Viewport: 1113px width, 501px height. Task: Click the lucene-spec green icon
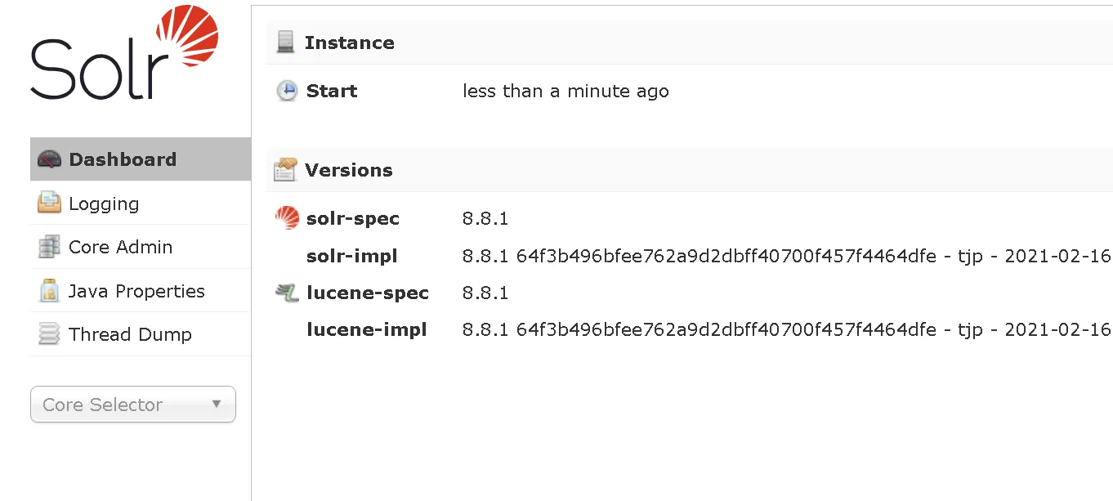(287, 293)
